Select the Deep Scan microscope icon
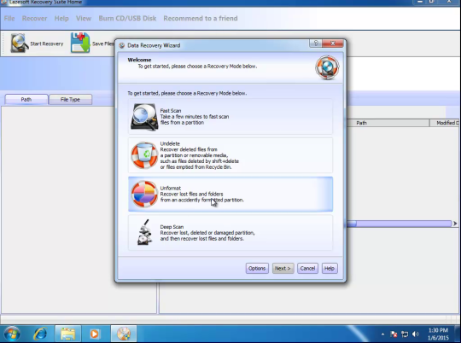 tap(144, 232)
